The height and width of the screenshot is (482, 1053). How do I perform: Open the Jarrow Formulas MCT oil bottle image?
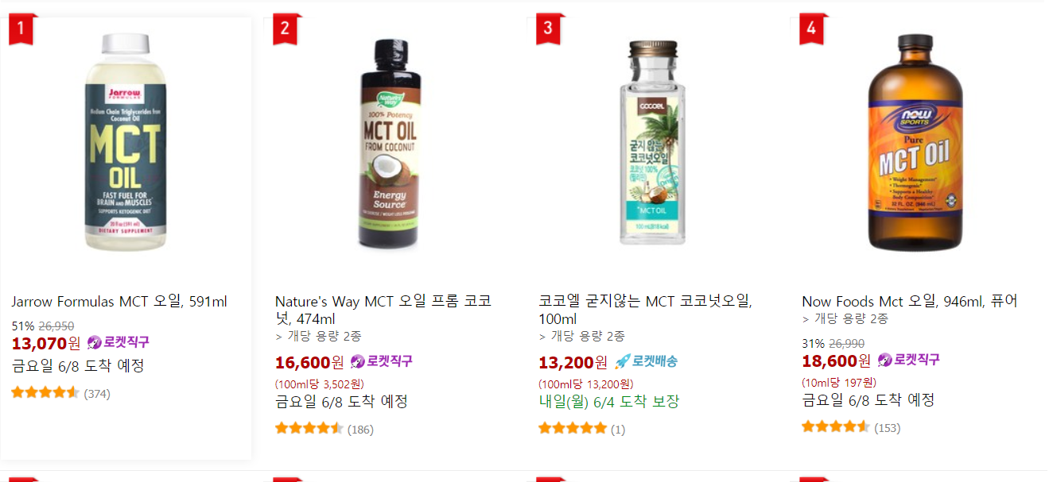pyautogui.click(x=127, y=143)
